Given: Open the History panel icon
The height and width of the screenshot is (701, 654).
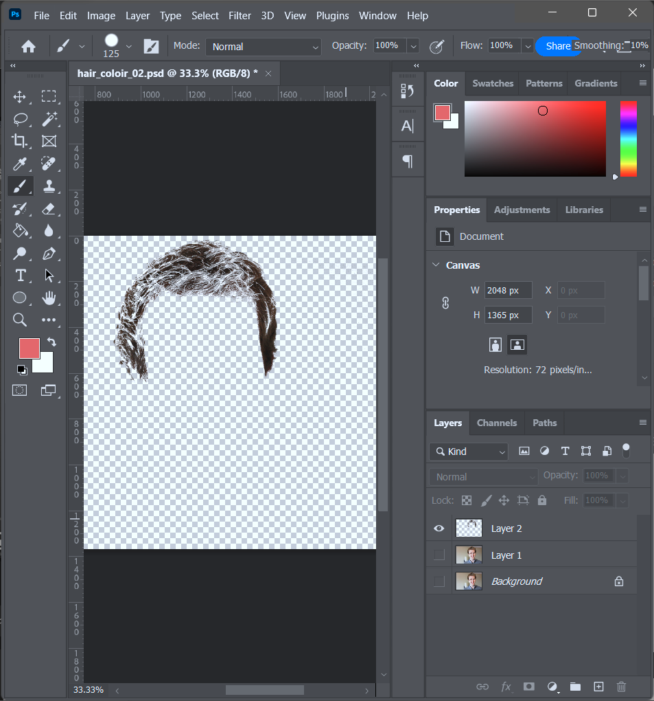Looking at the screenshot, I should 407,91.
